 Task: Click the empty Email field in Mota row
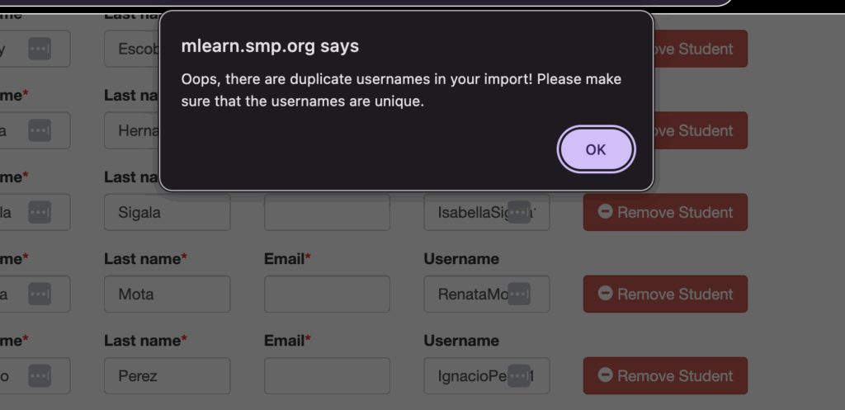[x=327, y=294]
